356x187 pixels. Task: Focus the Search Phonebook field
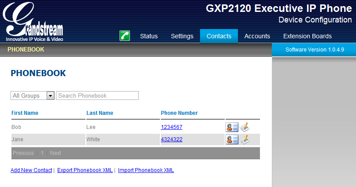[97, 95]
